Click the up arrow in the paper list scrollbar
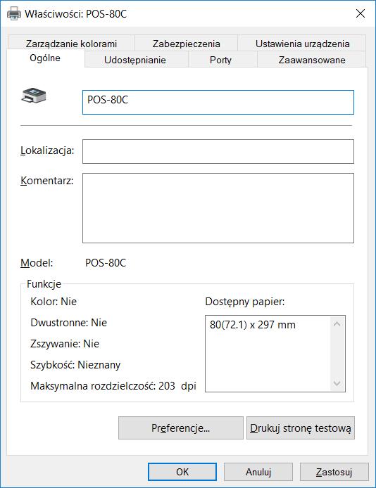 tap(337, 324)
